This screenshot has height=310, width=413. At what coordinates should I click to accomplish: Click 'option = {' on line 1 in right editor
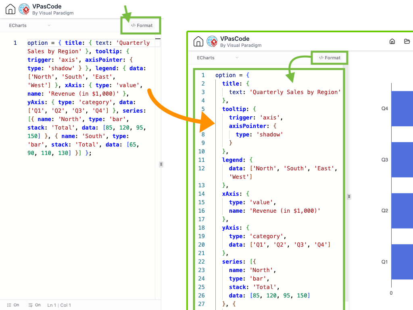(x=232, y=75)
